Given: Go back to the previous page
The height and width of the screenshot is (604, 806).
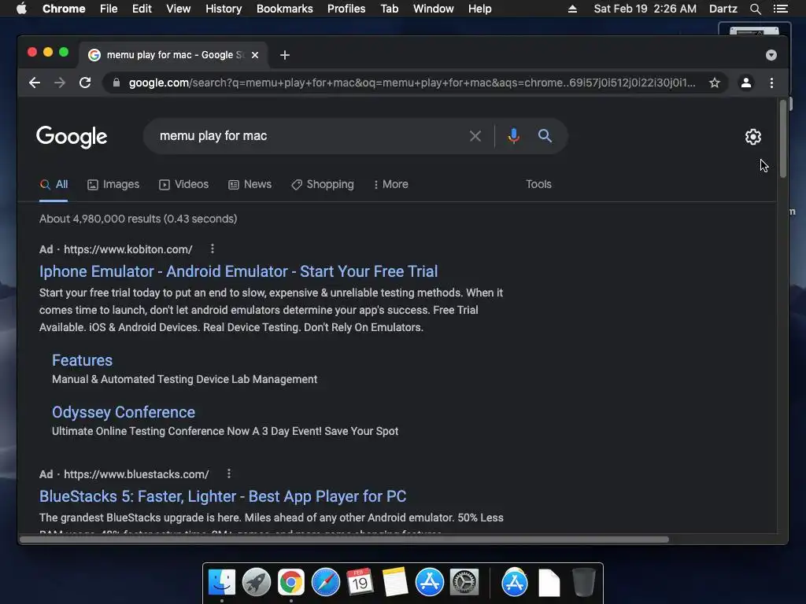Looking at the screenshot, I should tap(35, 83).
